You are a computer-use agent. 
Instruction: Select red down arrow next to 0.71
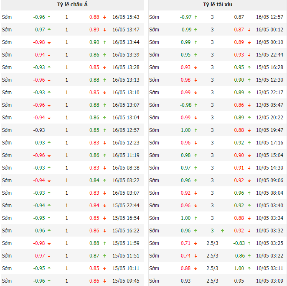pos(196,243)
